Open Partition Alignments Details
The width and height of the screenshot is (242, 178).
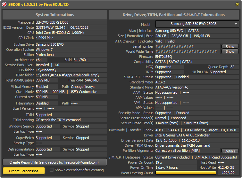[230, 151]
